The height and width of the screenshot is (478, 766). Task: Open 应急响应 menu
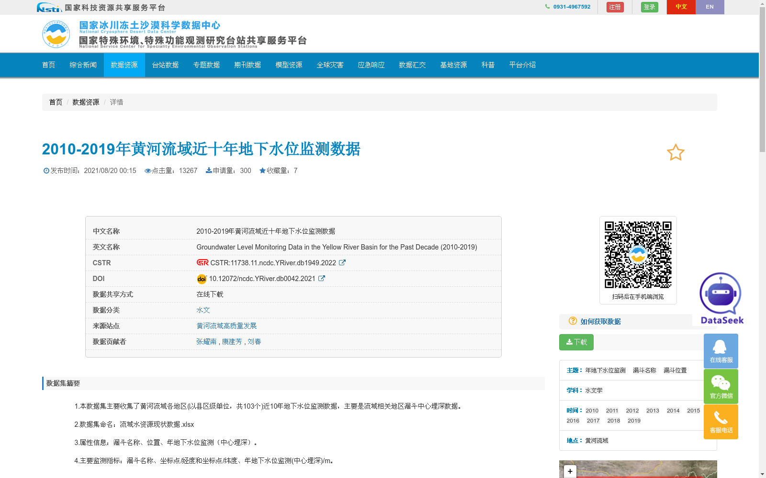click(372, 65)
